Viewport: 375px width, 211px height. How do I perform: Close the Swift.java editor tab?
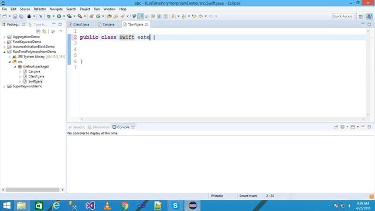pyautogui.click(x=147, y=25)
